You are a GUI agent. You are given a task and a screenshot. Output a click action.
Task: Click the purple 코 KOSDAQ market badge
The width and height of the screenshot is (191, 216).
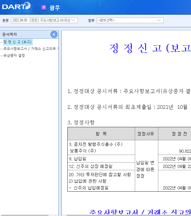coord(44,7)
